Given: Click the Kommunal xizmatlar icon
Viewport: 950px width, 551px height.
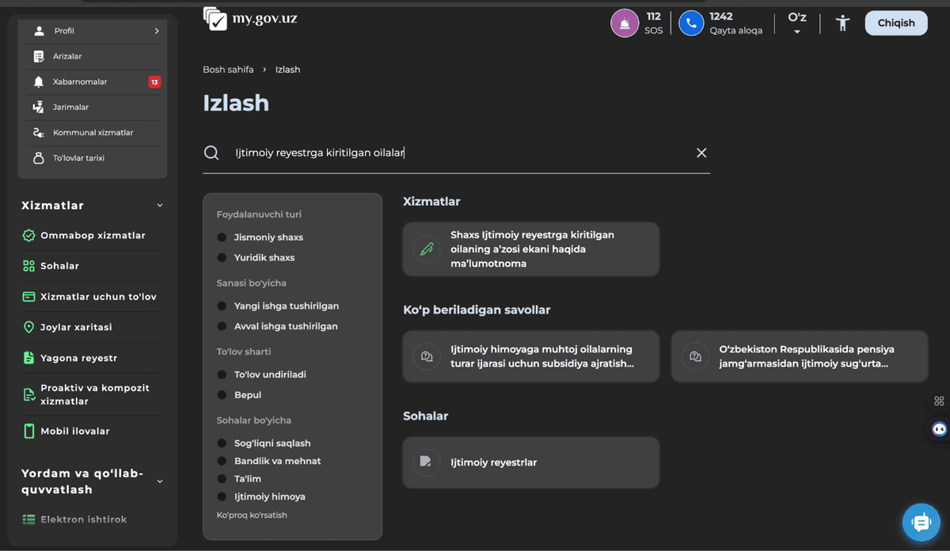Looking at the screenshot, I should 38,132.
